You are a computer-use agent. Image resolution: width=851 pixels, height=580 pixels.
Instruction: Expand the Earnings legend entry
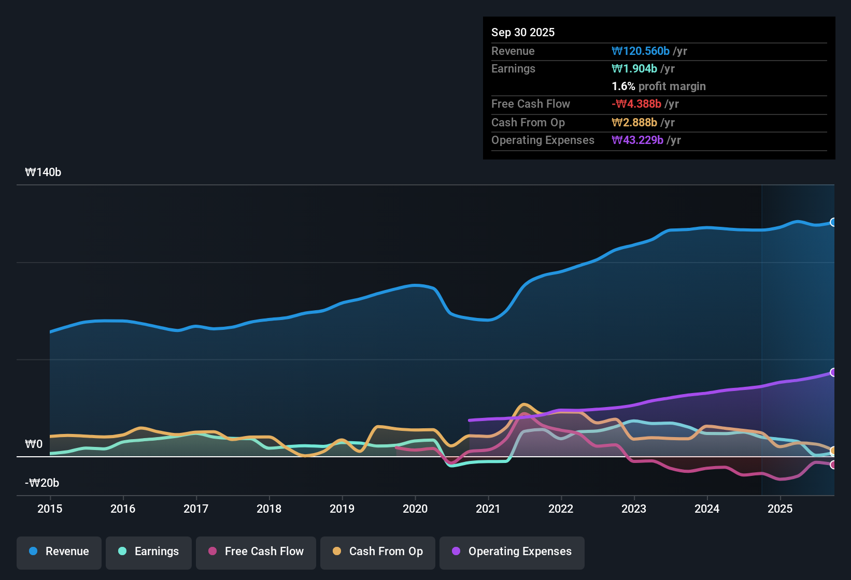pyautogui.click(x=148, y=552)
